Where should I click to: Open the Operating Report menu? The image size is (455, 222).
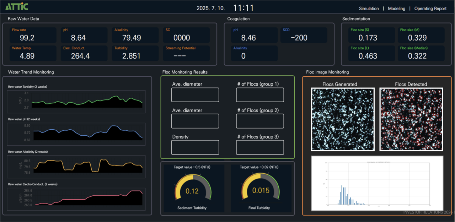430,9
